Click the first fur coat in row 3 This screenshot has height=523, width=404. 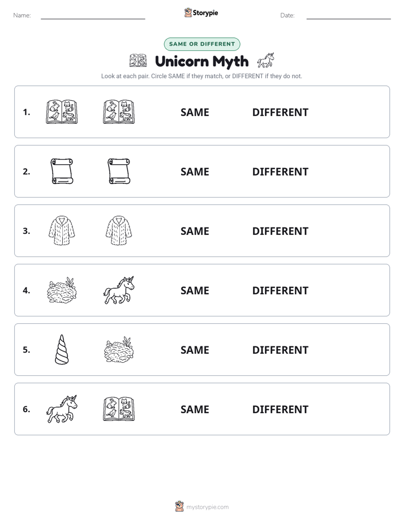[x=62, y=230]
